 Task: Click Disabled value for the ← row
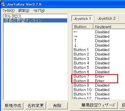pyautogui.click(x=102, y=32)
